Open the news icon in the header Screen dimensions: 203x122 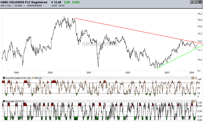(196, 2)
